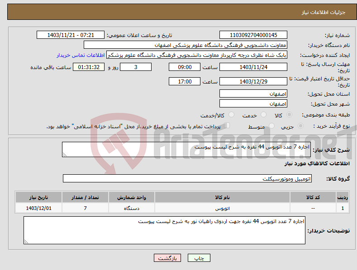Click the شهر محل تحویل field
Viewport: 357px width, 270px height.
coord(253,104)
